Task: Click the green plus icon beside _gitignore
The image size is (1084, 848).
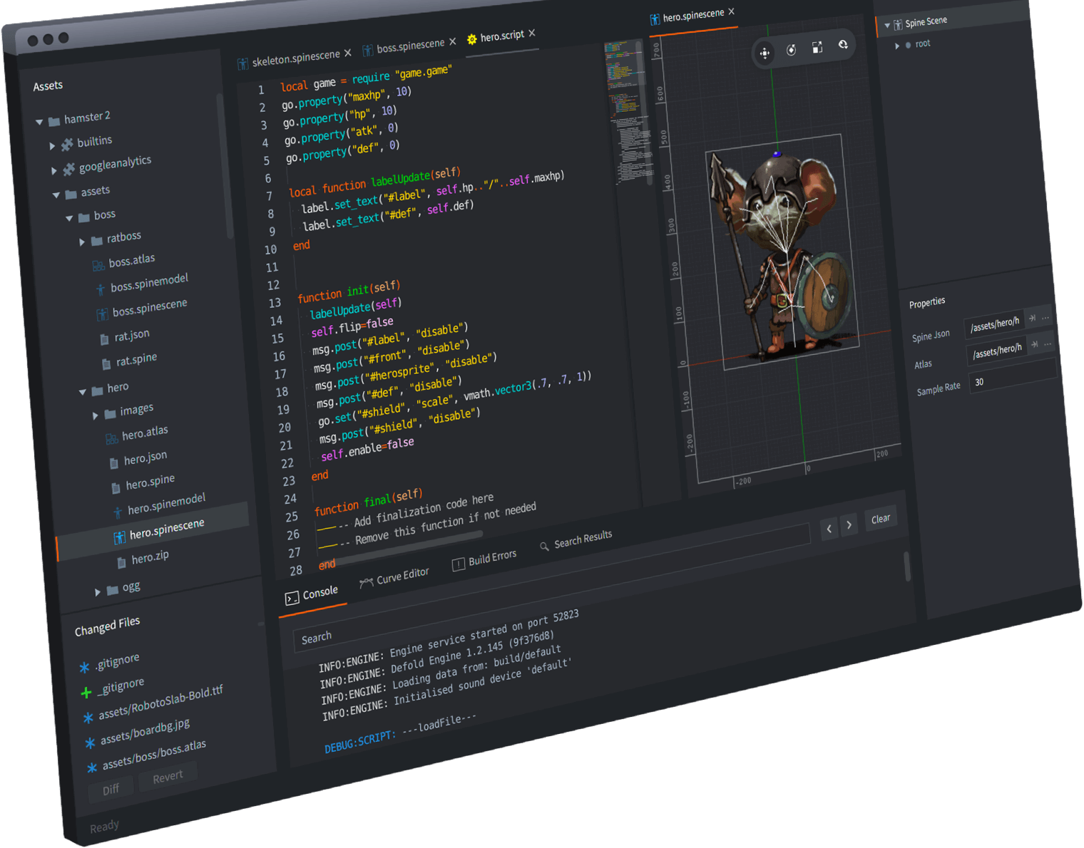Action: (86, 693)
